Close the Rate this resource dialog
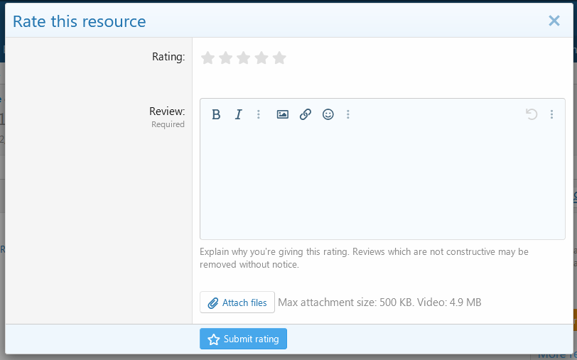 tap(554, 21)
